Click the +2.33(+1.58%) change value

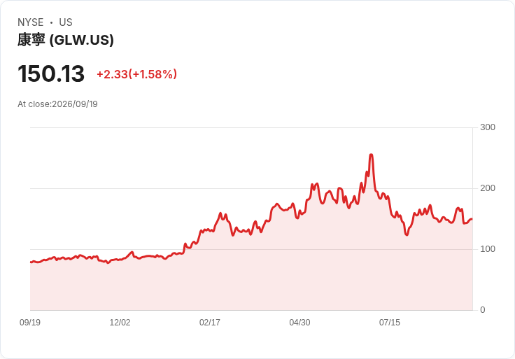click(x=136, y=74)
